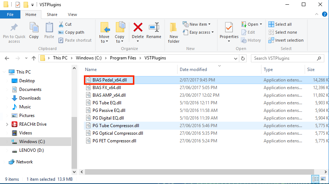Click the Copy icon in Clipboard group

pyautogui.click(x=34, y=28)
